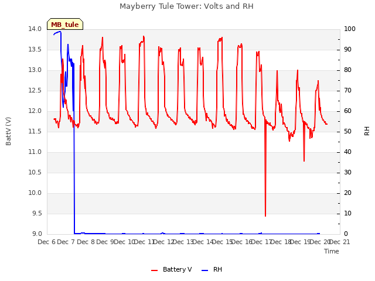Click the battery voltage drop to 9.5 near Dec 17

click(x=265, y=216)
